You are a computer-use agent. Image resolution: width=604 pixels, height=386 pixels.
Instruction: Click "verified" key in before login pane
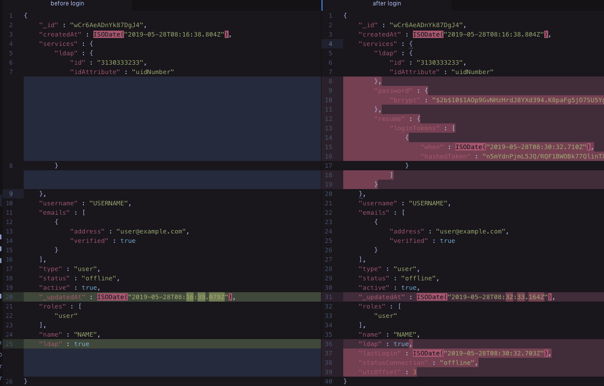89,241
